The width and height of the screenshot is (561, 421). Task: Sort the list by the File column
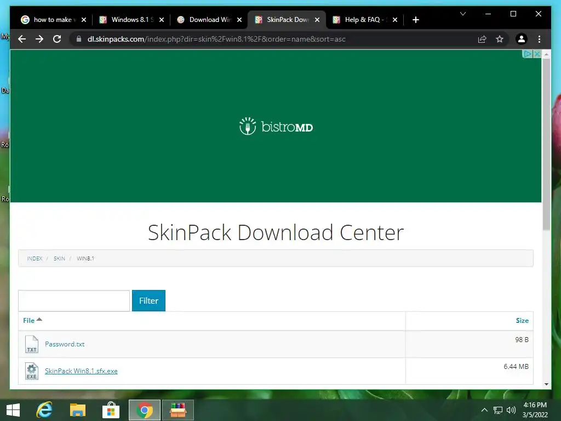tap(28, 320)
